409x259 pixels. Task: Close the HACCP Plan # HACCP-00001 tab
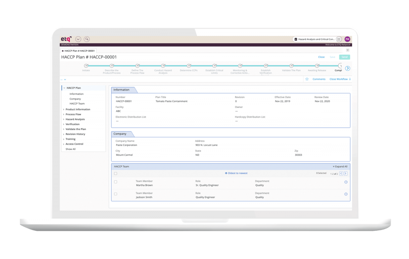click(63, 51)
